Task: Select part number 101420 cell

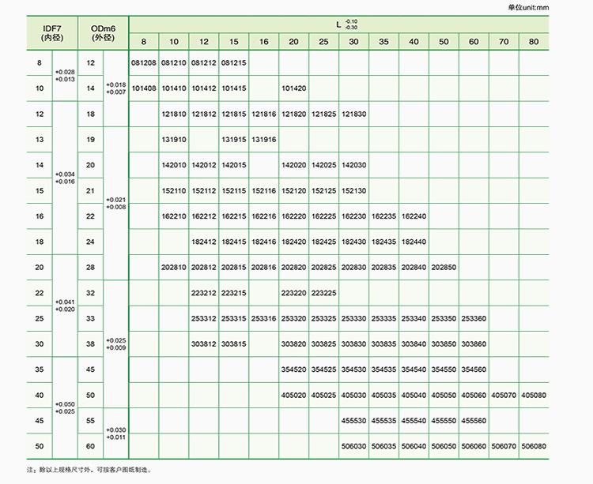Action: pos(293,88)
